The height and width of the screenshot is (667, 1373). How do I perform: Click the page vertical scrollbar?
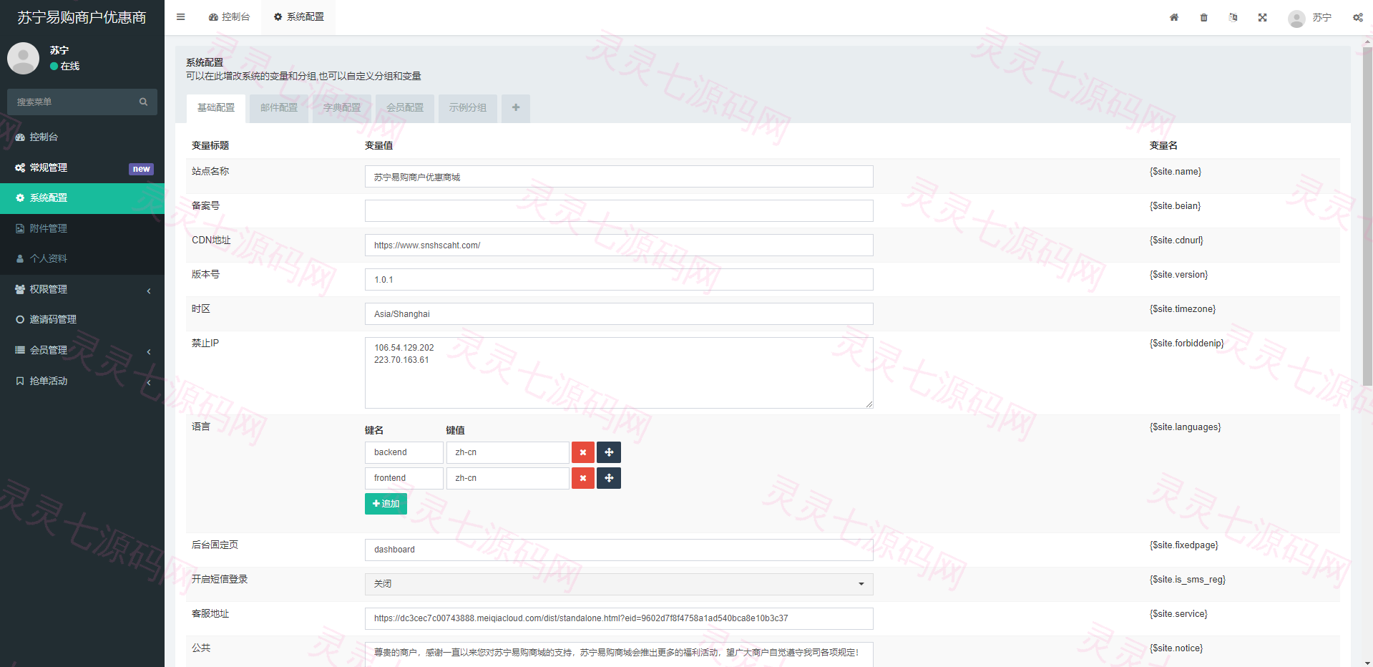pos(1367,217)
